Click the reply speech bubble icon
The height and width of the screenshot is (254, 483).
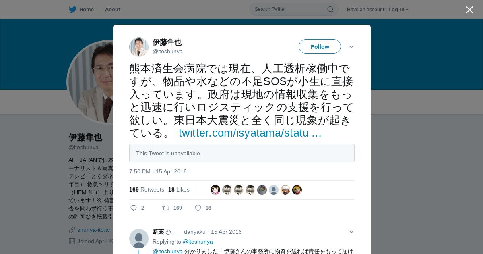pyautogui.click(x=134, y=208)
